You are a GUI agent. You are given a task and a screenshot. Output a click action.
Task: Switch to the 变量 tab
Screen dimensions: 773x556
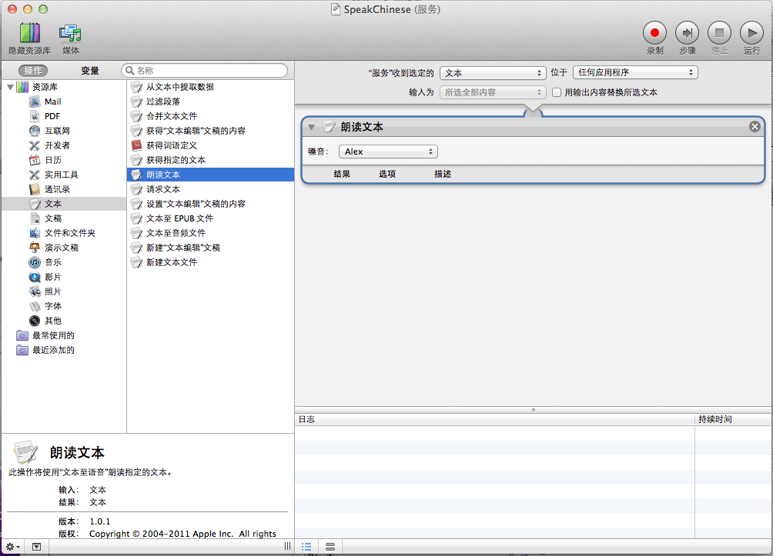coord(90,71)
